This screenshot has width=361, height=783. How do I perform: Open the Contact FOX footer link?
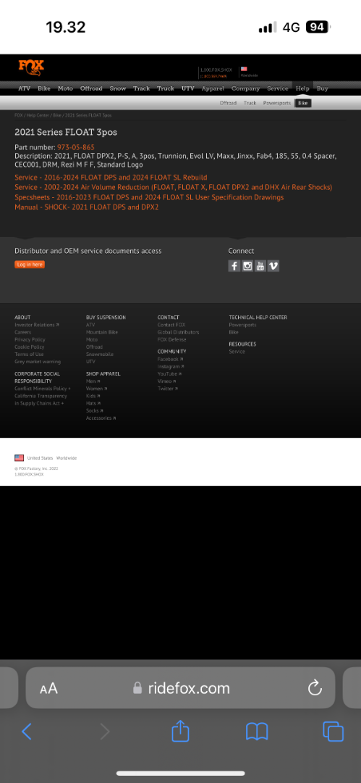(x=171, y=325)
